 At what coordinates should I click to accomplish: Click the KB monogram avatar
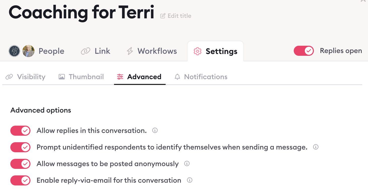point(14,51)
